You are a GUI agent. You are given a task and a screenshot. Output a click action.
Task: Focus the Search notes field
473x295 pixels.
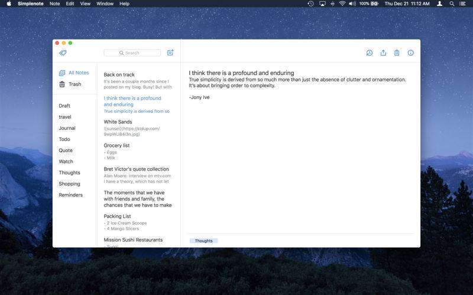point(132,53)
